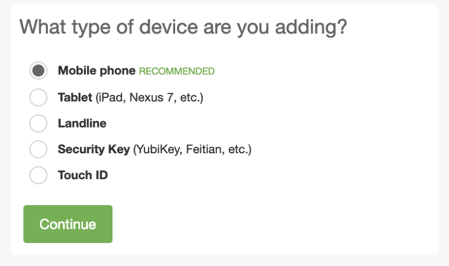Viewport: 449px width, 266px height.
Task: Click the bold "Touch ID" label text
Action: [x=82, y=176]
